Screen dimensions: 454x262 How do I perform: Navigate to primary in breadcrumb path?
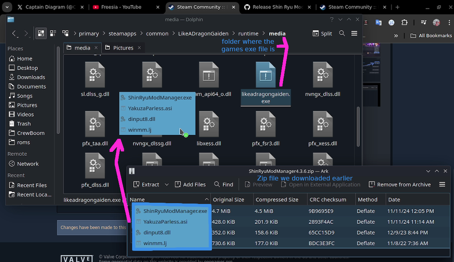[x=89, y=33]
